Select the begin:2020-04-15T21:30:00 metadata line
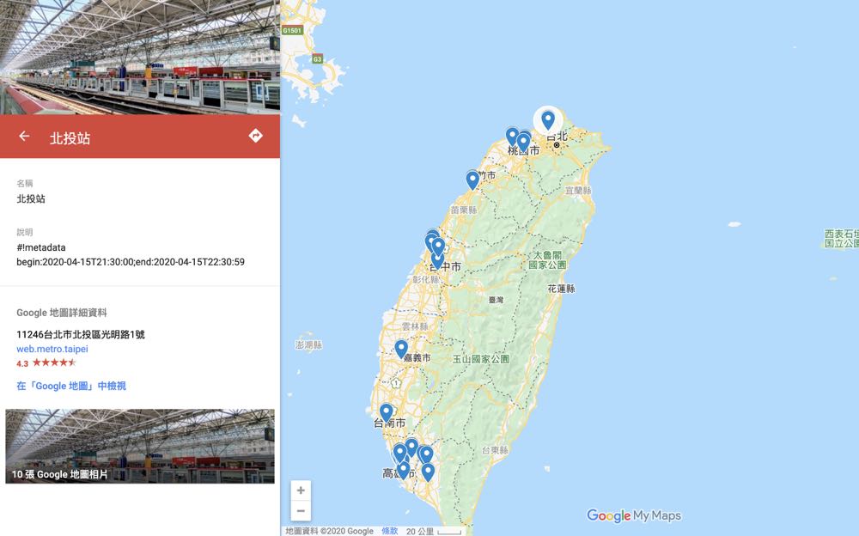 [x=131, y=262]
